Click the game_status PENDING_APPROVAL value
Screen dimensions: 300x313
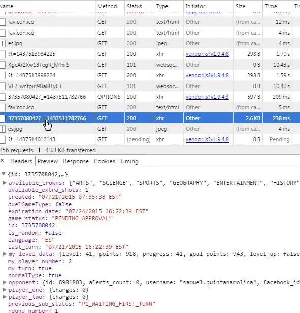[x=82, y=218]
